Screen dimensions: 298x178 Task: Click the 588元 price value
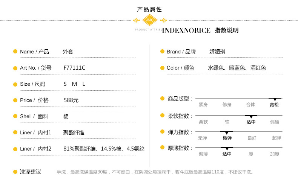[x=71, y=100]
